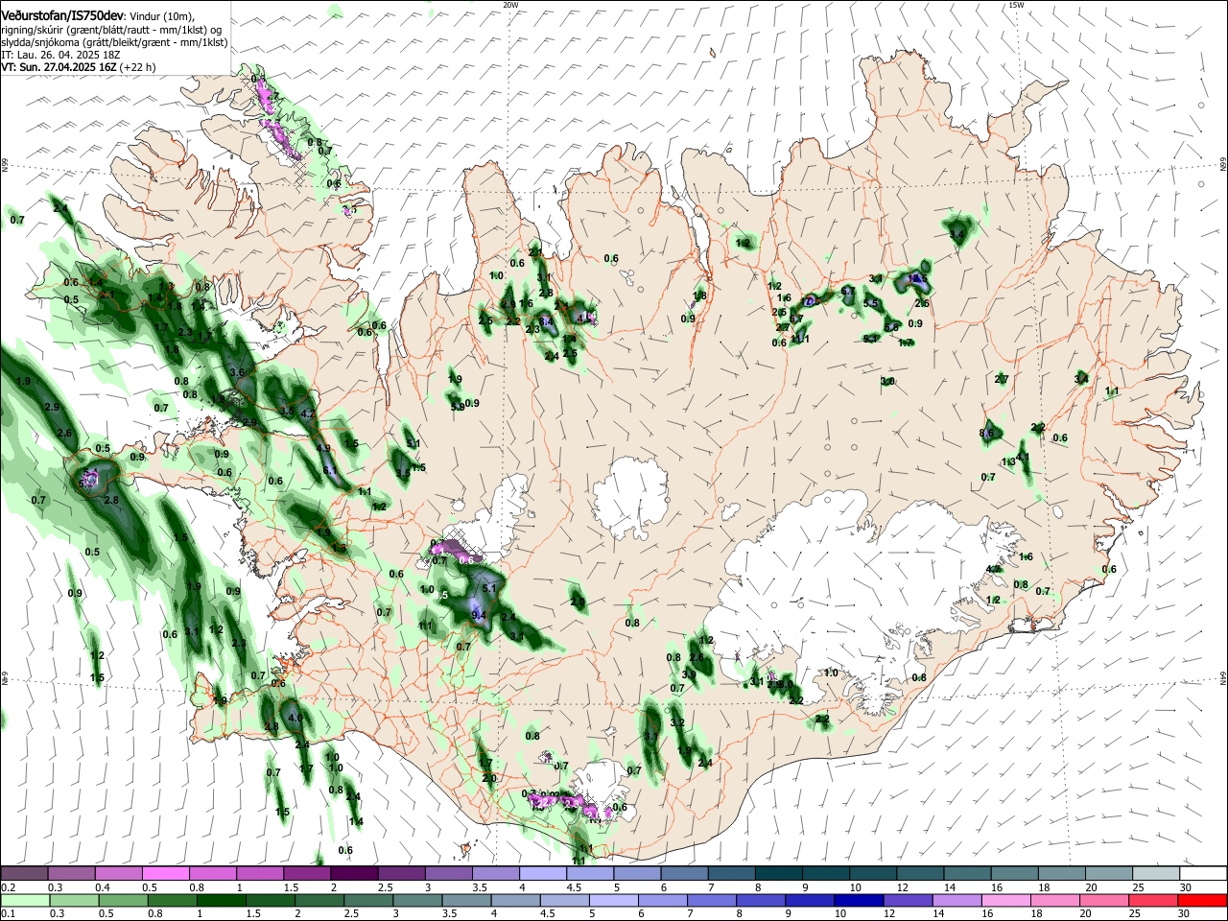Select the 4 lavender swatch in snow legend
1228x921 pixels.
coord(542,873)
